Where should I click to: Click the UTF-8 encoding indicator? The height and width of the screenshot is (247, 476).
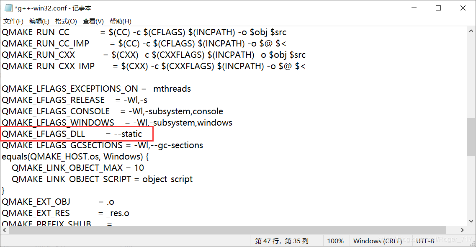[425, 241]
